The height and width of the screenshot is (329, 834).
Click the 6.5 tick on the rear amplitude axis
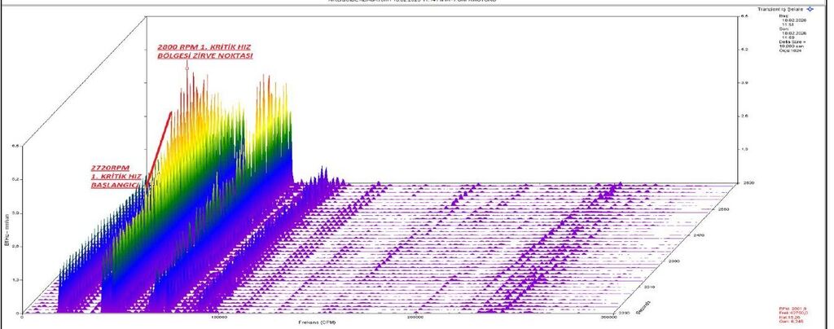[x=744, y=16]
